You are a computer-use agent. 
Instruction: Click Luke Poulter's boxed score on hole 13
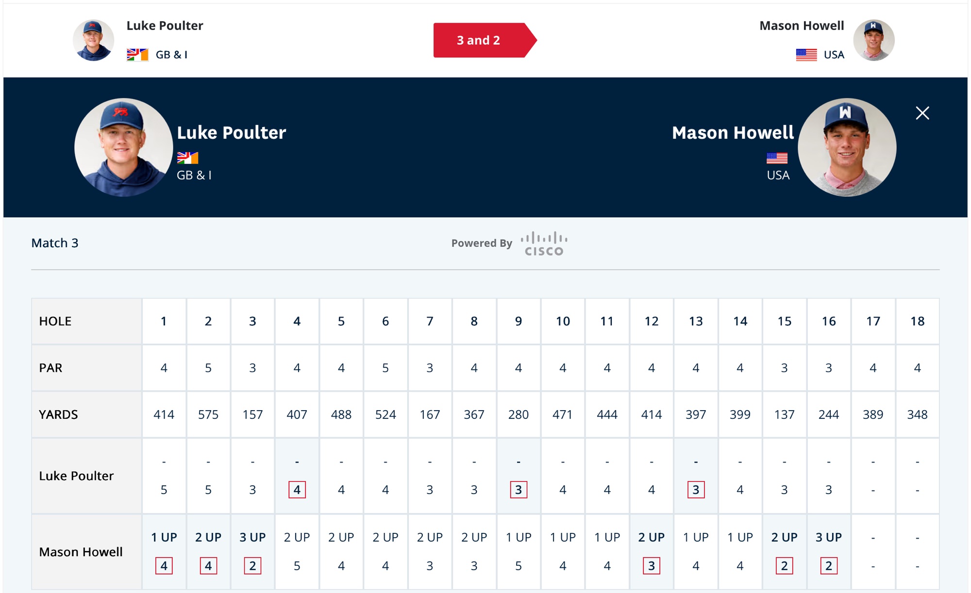coord(696,490)
